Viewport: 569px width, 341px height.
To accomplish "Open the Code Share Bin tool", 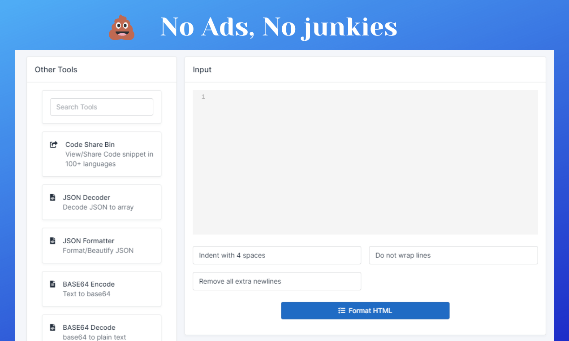I will [102, 154].
